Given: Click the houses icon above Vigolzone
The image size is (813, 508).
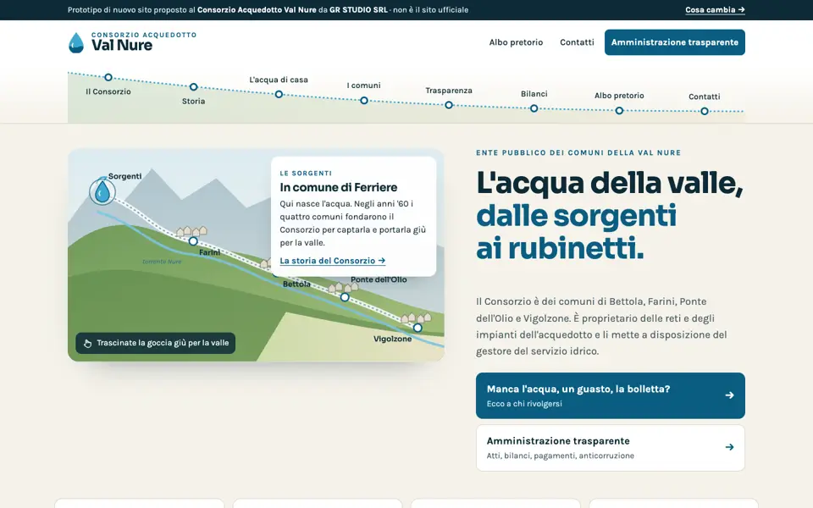Looking at the screenshot, I should coord(417,317).
